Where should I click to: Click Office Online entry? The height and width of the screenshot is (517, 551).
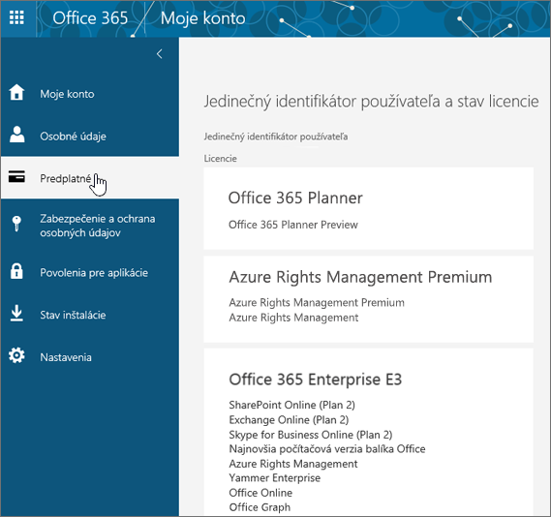click(x=260, y=493)
